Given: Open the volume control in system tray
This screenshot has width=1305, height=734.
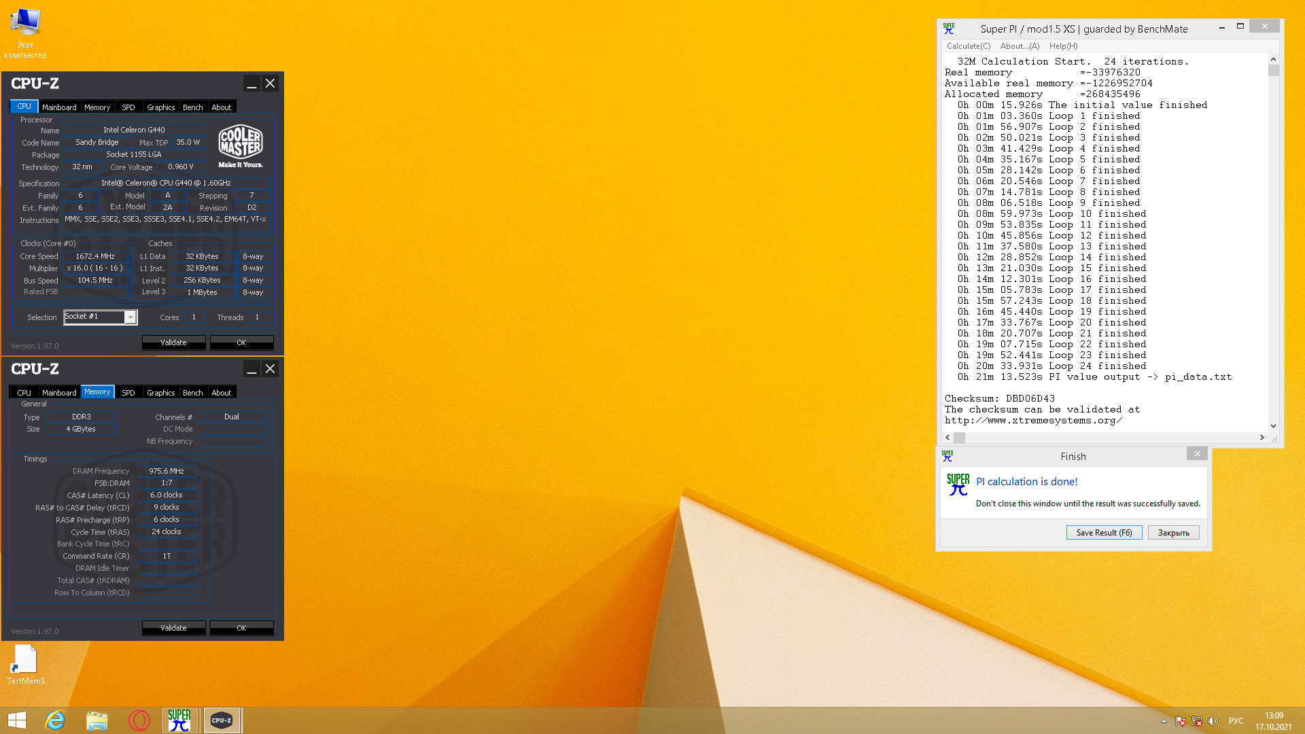Looking at the screenshot, I should point(1213,721).
